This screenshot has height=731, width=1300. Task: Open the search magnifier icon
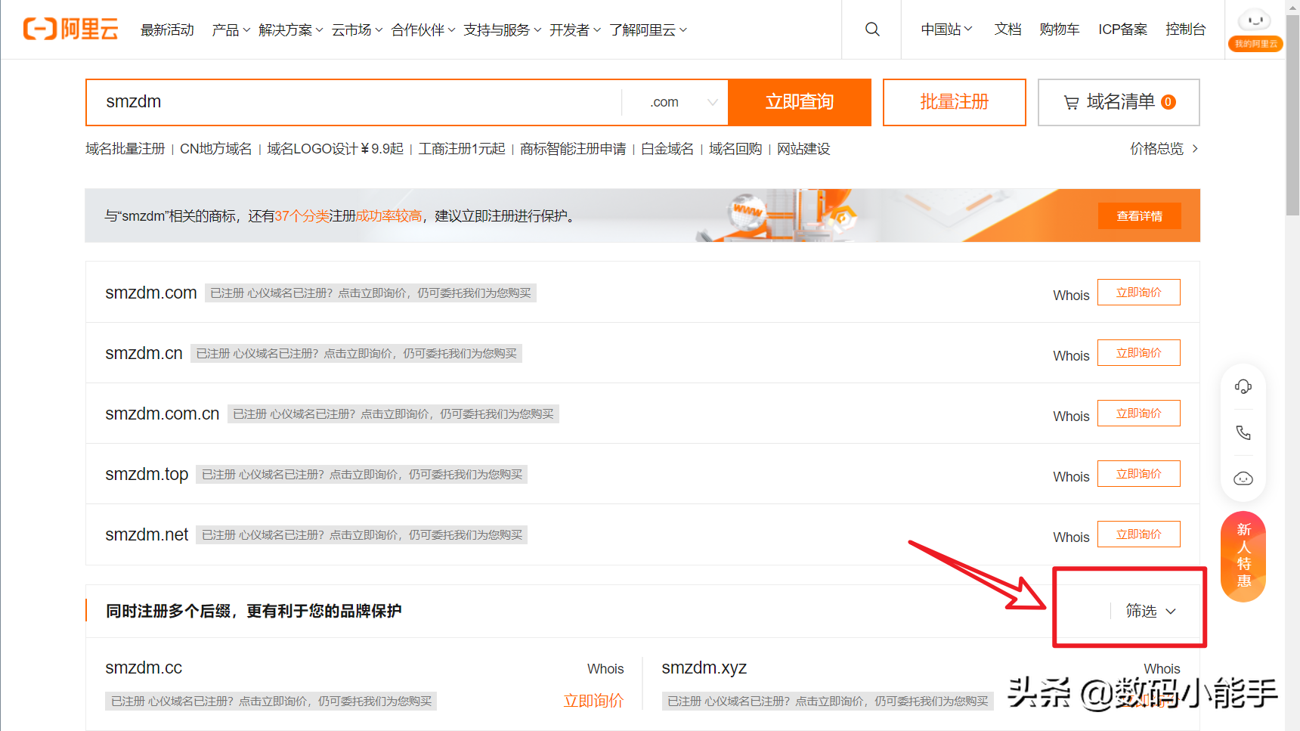point(872,29)
